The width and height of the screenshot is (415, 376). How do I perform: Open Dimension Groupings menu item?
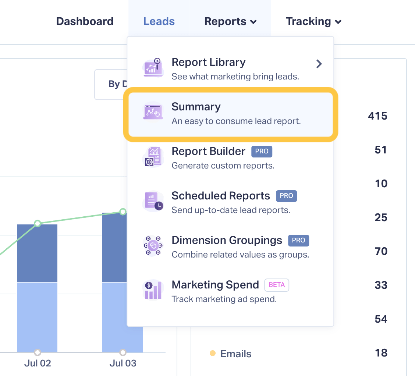click(231, 247)
